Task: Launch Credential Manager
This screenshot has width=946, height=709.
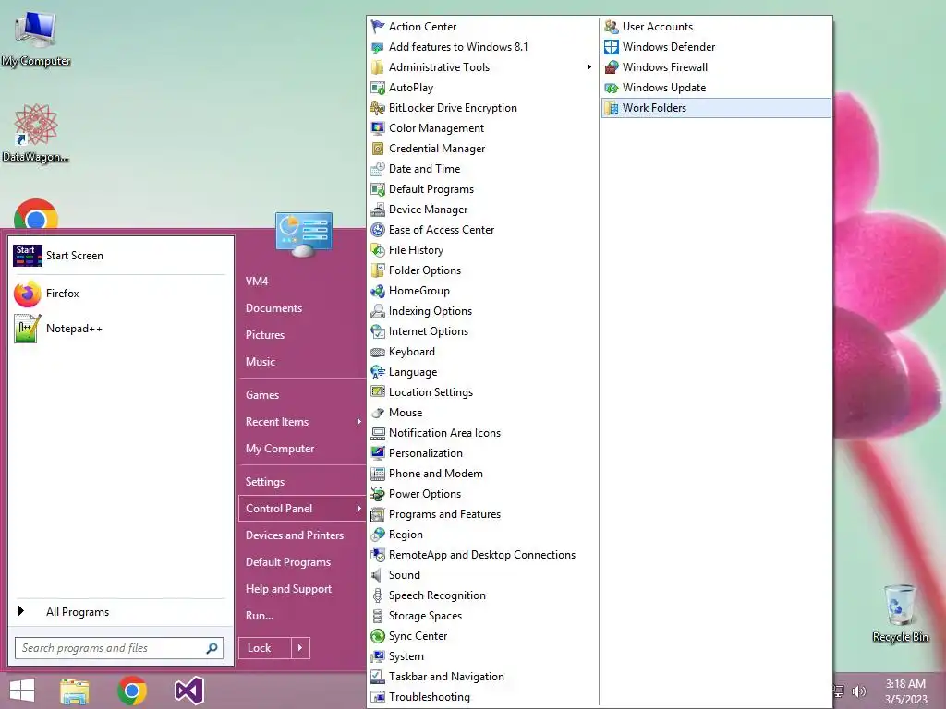Action: [482, 149]
